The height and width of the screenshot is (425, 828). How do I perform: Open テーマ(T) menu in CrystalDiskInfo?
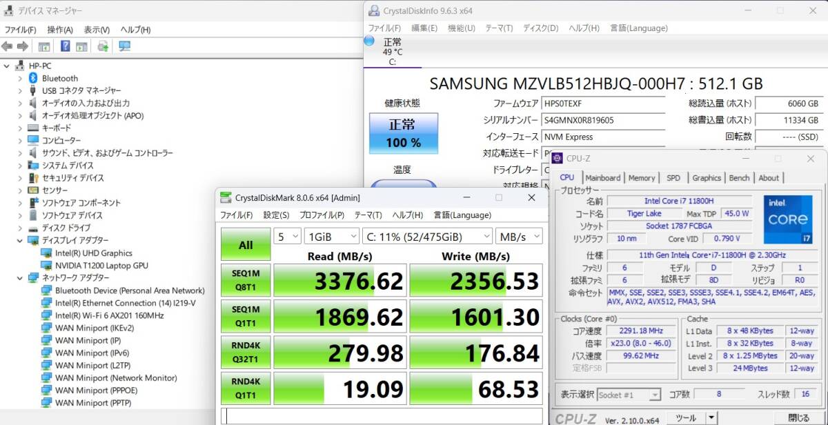499,28
